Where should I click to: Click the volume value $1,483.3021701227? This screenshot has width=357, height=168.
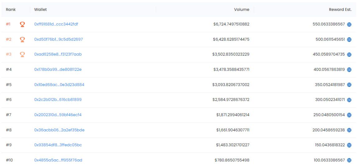tap(233, 145)
